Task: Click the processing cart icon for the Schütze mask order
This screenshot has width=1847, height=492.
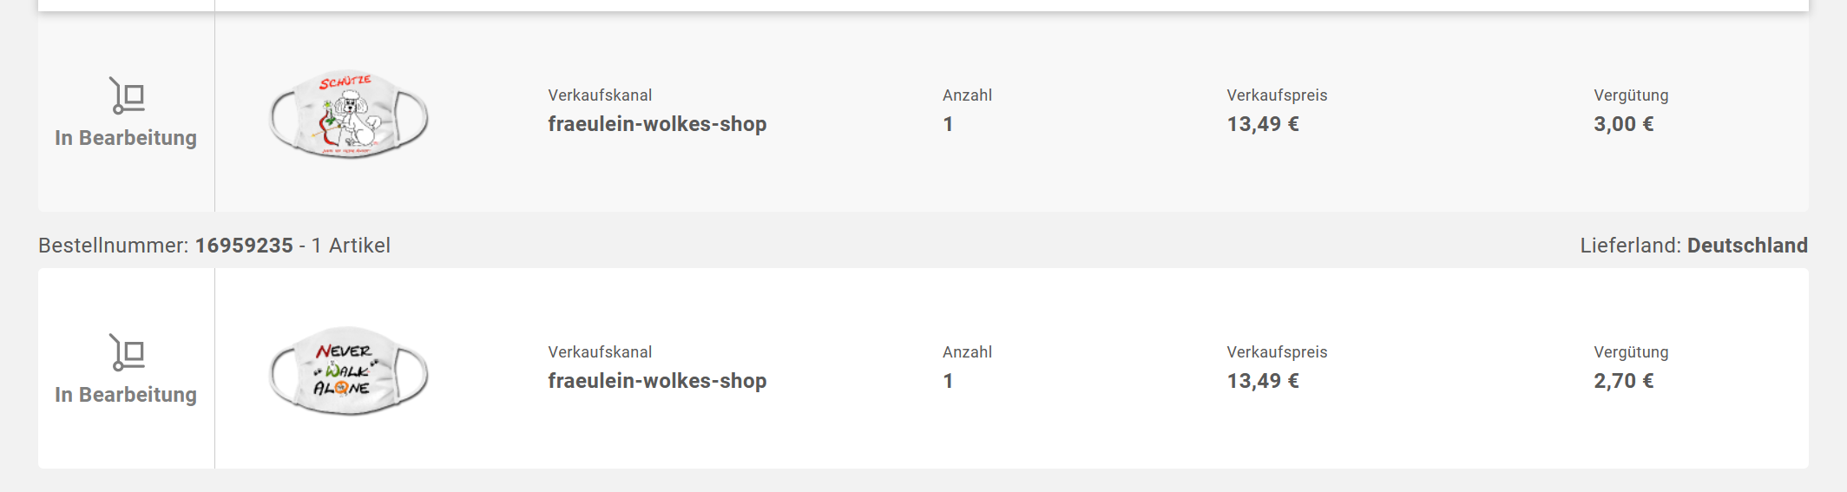Action: (x=127, y=95)
